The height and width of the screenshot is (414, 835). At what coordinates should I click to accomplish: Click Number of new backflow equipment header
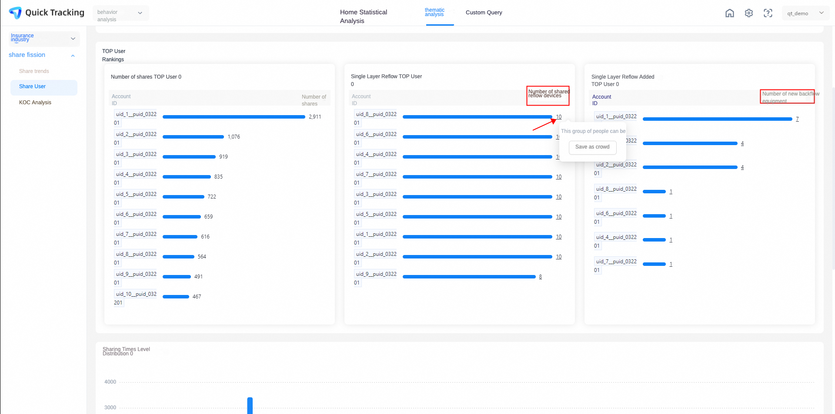(787, 97)
